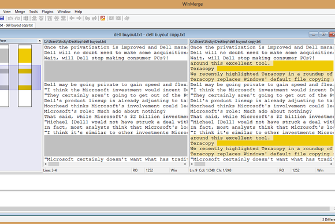Click second gray missing-lines block in left pane
This screenshot has width=335, height=224.
point(116,146)
